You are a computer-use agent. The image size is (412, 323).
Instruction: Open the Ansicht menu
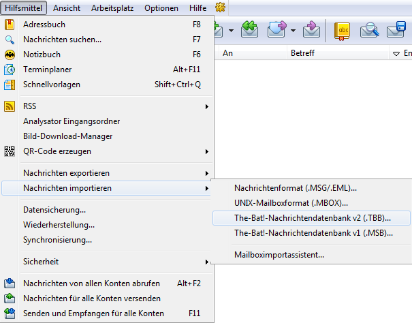point(67,8)
